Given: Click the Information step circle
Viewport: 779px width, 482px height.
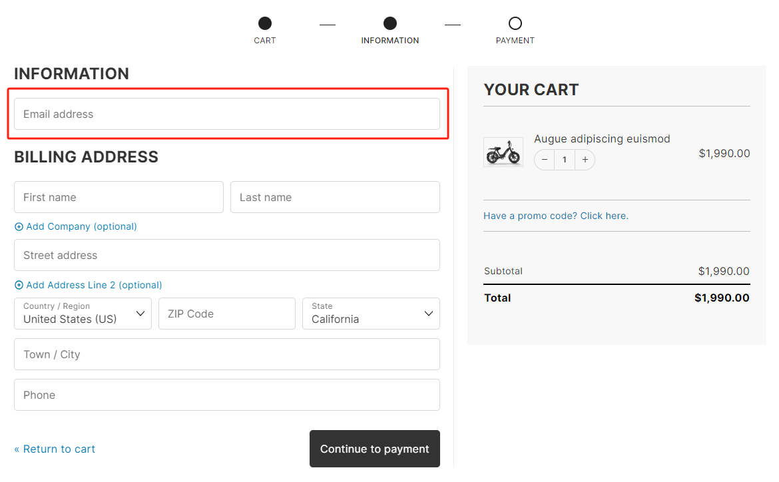Looking at the screenshot, I should point(390,23).
